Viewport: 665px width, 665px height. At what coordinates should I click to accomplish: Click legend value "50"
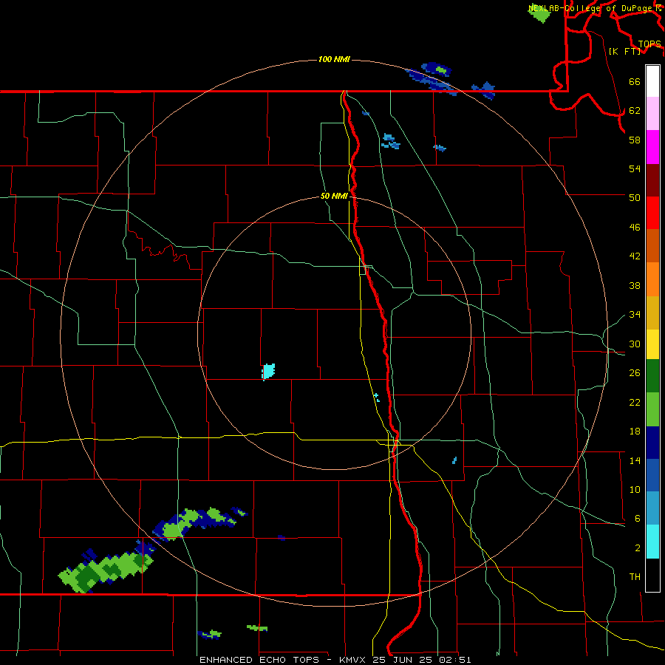(x=635, y=197)
